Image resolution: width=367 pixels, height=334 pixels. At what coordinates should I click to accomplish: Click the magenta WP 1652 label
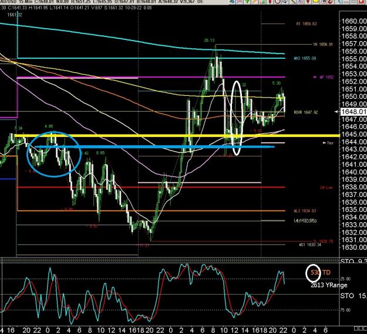pyautogui.click(x=326, y=77)
